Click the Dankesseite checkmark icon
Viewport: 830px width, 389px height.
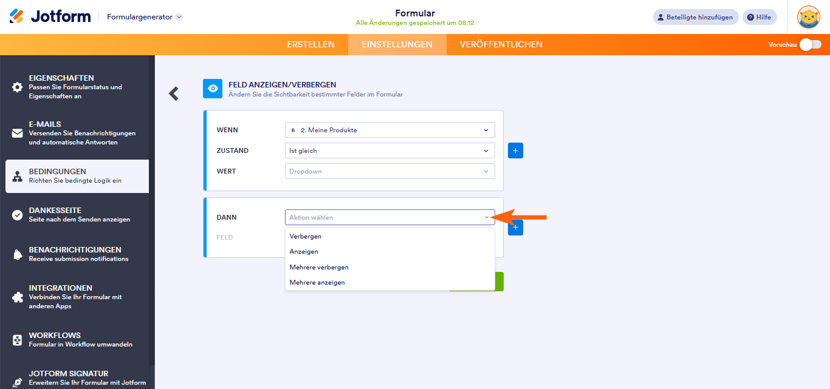click(x=18, y=215)
